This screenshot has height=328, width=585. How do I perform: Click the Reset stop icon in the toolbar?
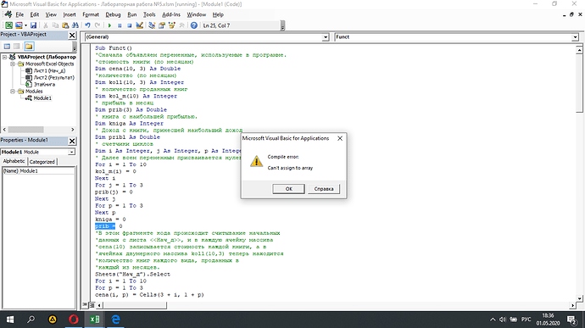pos(129,25)
